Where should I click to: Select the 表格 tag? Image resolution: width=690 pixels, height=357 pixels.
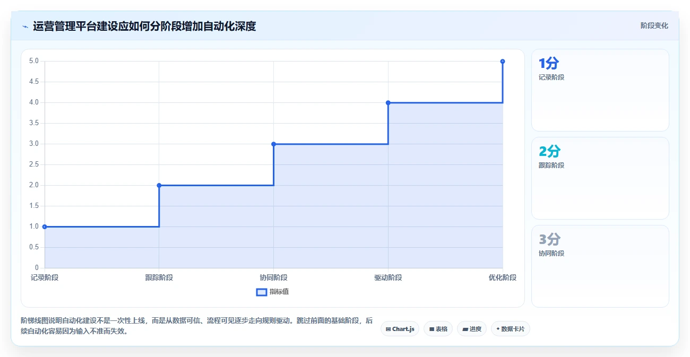point(438,329)
